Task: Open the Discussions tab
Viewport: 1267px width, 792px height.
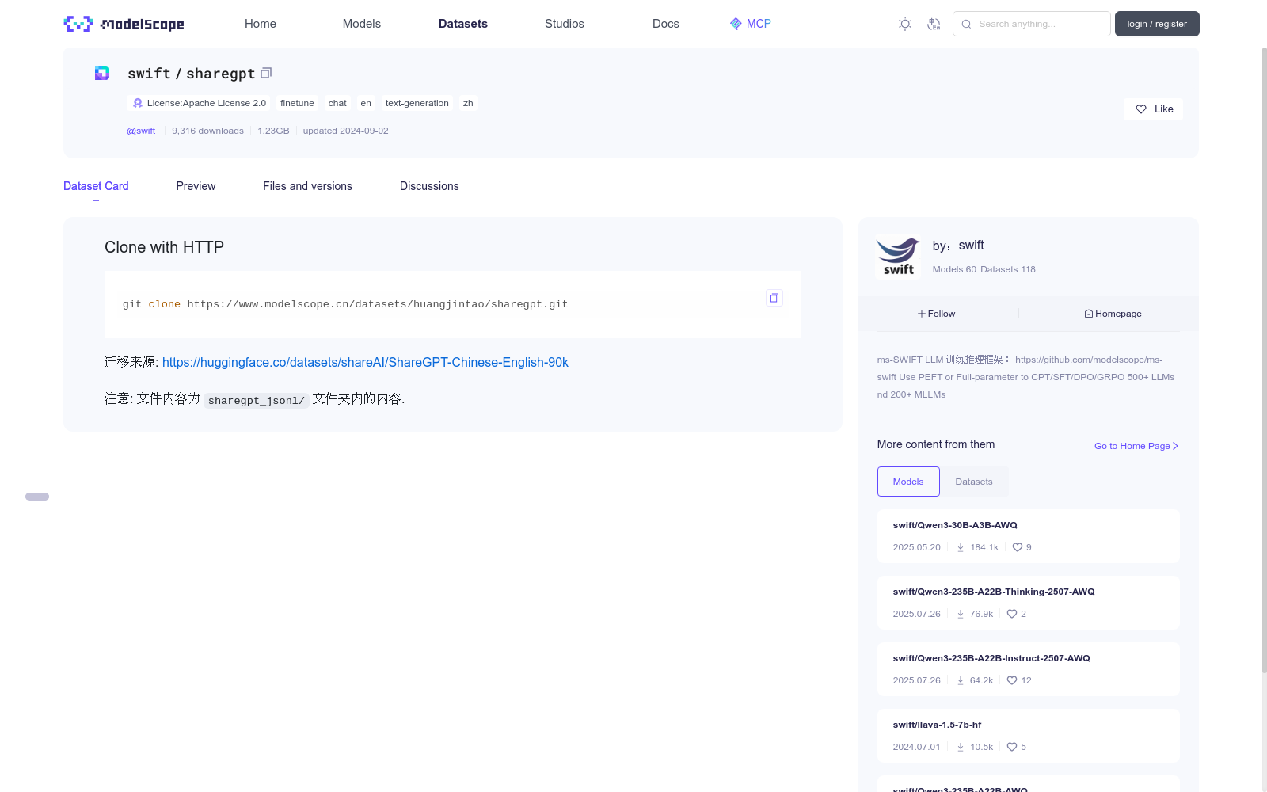Action: point(429,186)
